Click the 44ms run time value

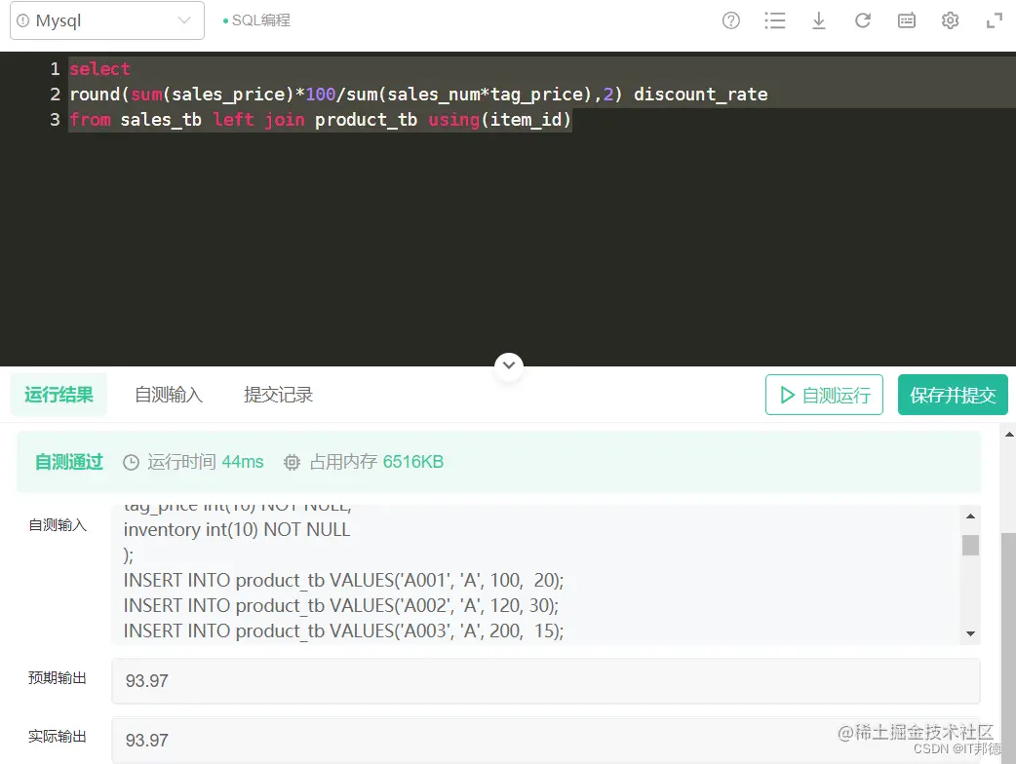tap(243, 462)
